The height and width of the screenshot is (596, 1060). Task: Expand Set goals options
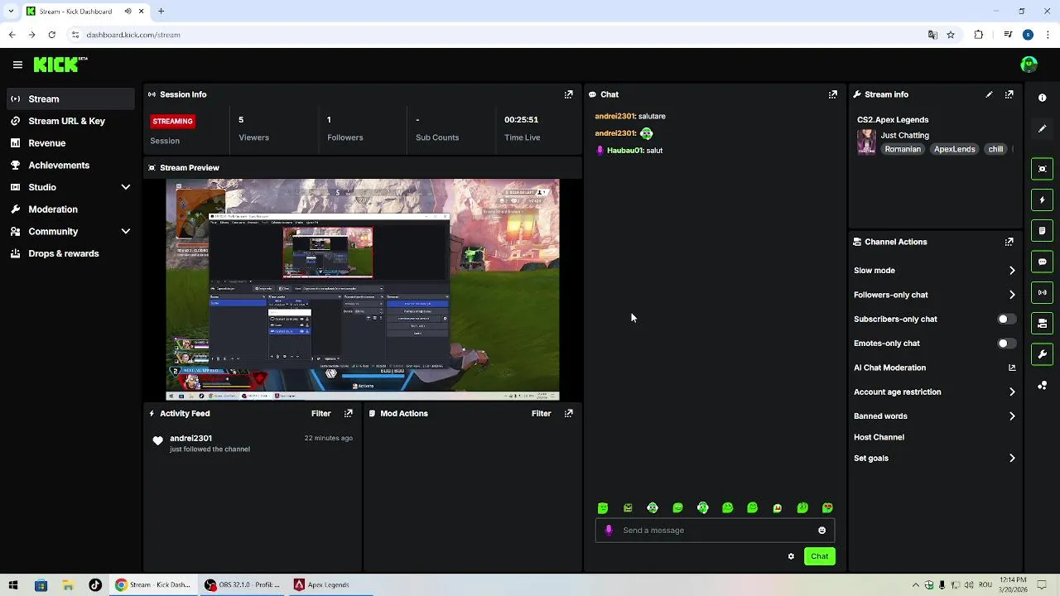pyautogui.click(x=1011, y=459)
